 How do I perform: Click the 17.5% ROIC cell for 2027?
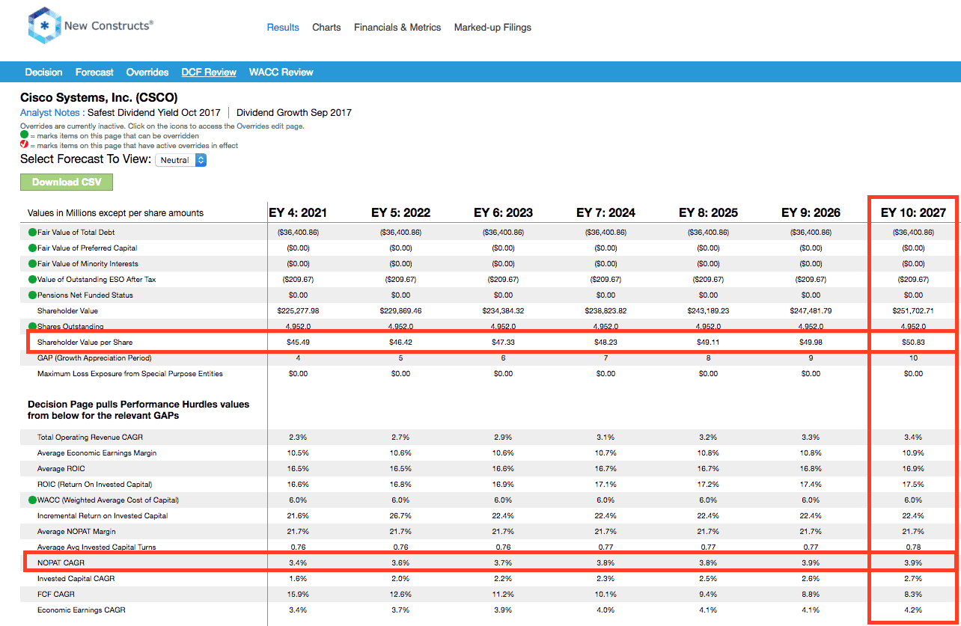(x=913, y=484)
